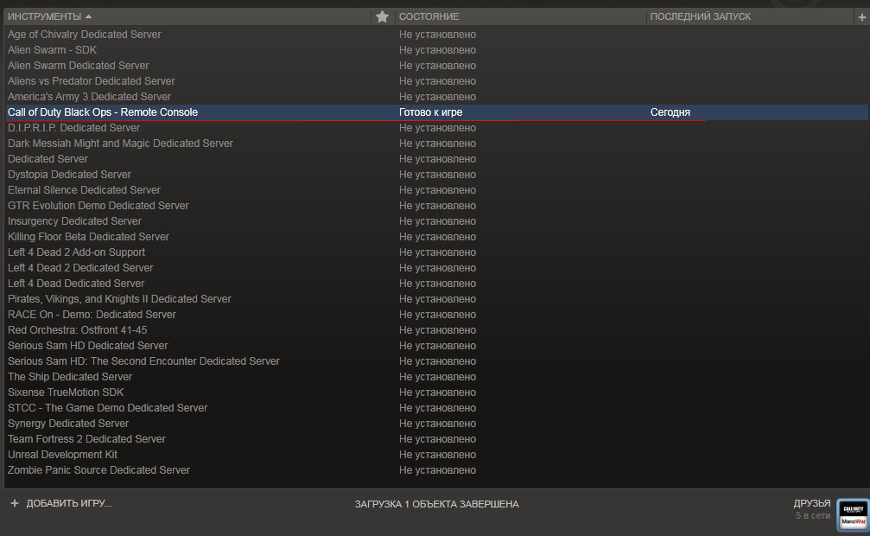
Task: Click Готово к игре status of Call of Duty
Action: (x=430, y=112)
